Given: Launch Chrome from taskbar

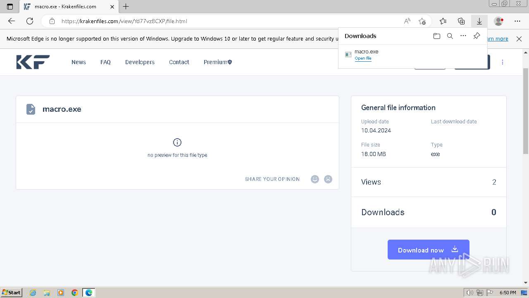Looking at the screenshot, I should pyautogui.click(x=75, y=293).
